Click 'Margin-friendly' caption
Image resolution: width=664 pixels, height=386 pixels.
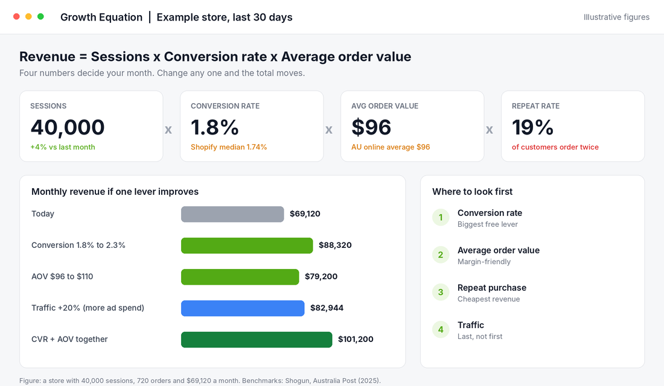click(x=484, y=262)
